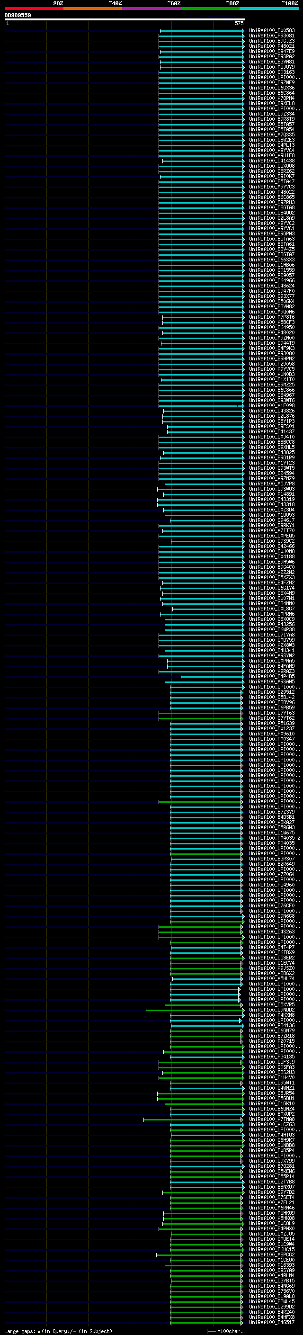Click the query name BB909559

(18, 15)
